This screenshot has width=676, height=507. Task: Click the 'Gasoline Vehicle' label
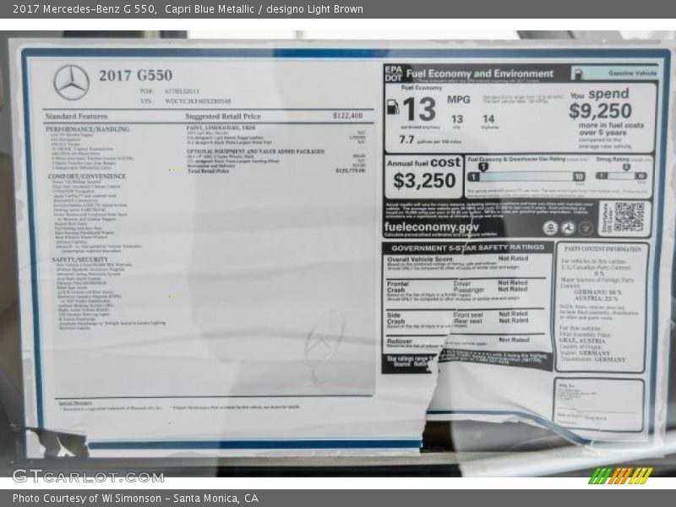click(x=632, y=74)
